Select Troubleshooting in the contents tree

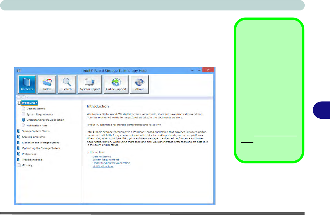click(32, 160)
